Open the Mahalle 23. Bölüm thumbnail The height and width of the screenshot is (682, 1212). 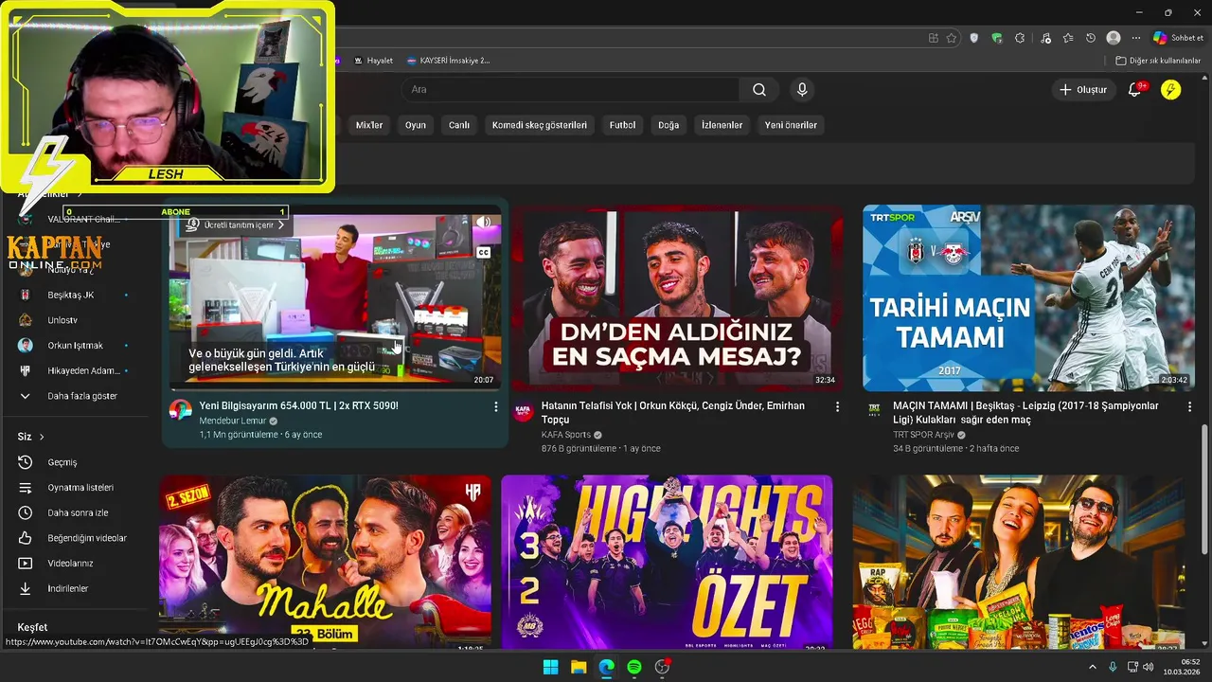pos(326,563)
